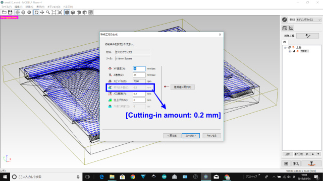Click the finish margin field showing 0
323x181 pixels.
point(139,100)
